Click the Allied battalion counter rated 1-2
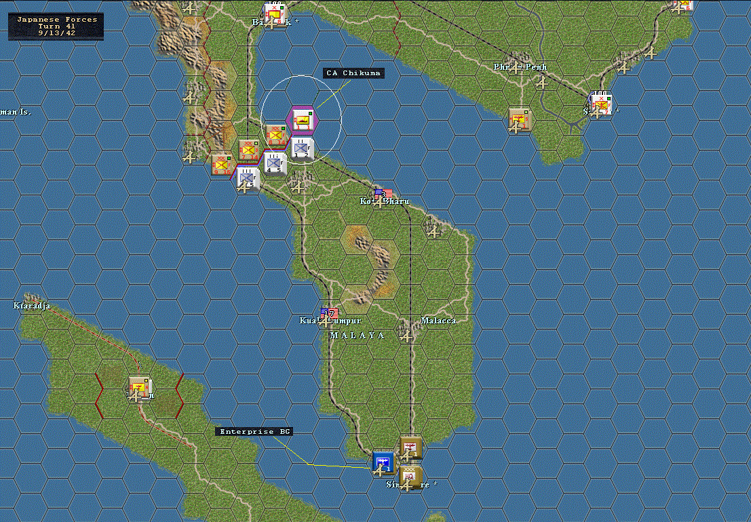751x522 pixels. pyautogui.click(x=302, y=148)
